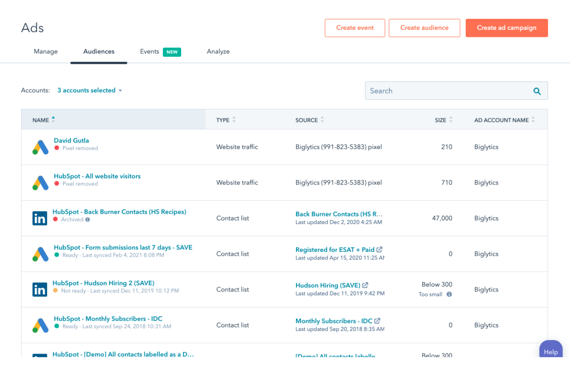Open Registered for ESAT + Paid list
The width and height of the screenshot is (570, 368).
(335, 250)
